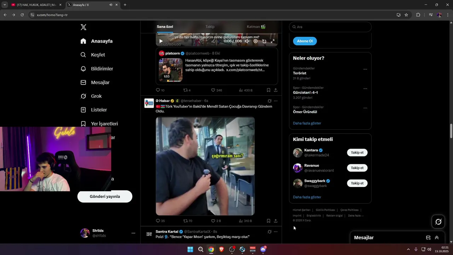Open a new Chrome tab
Screen dimensions: 453x255
[125, 5]
